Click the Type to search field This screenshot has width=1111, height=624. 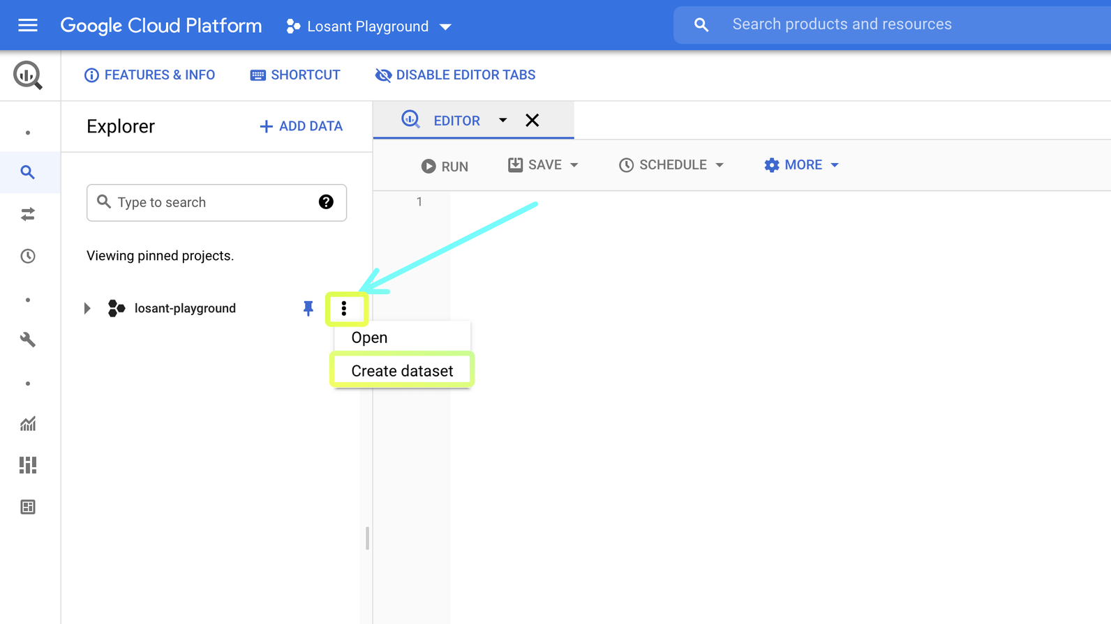216,202
